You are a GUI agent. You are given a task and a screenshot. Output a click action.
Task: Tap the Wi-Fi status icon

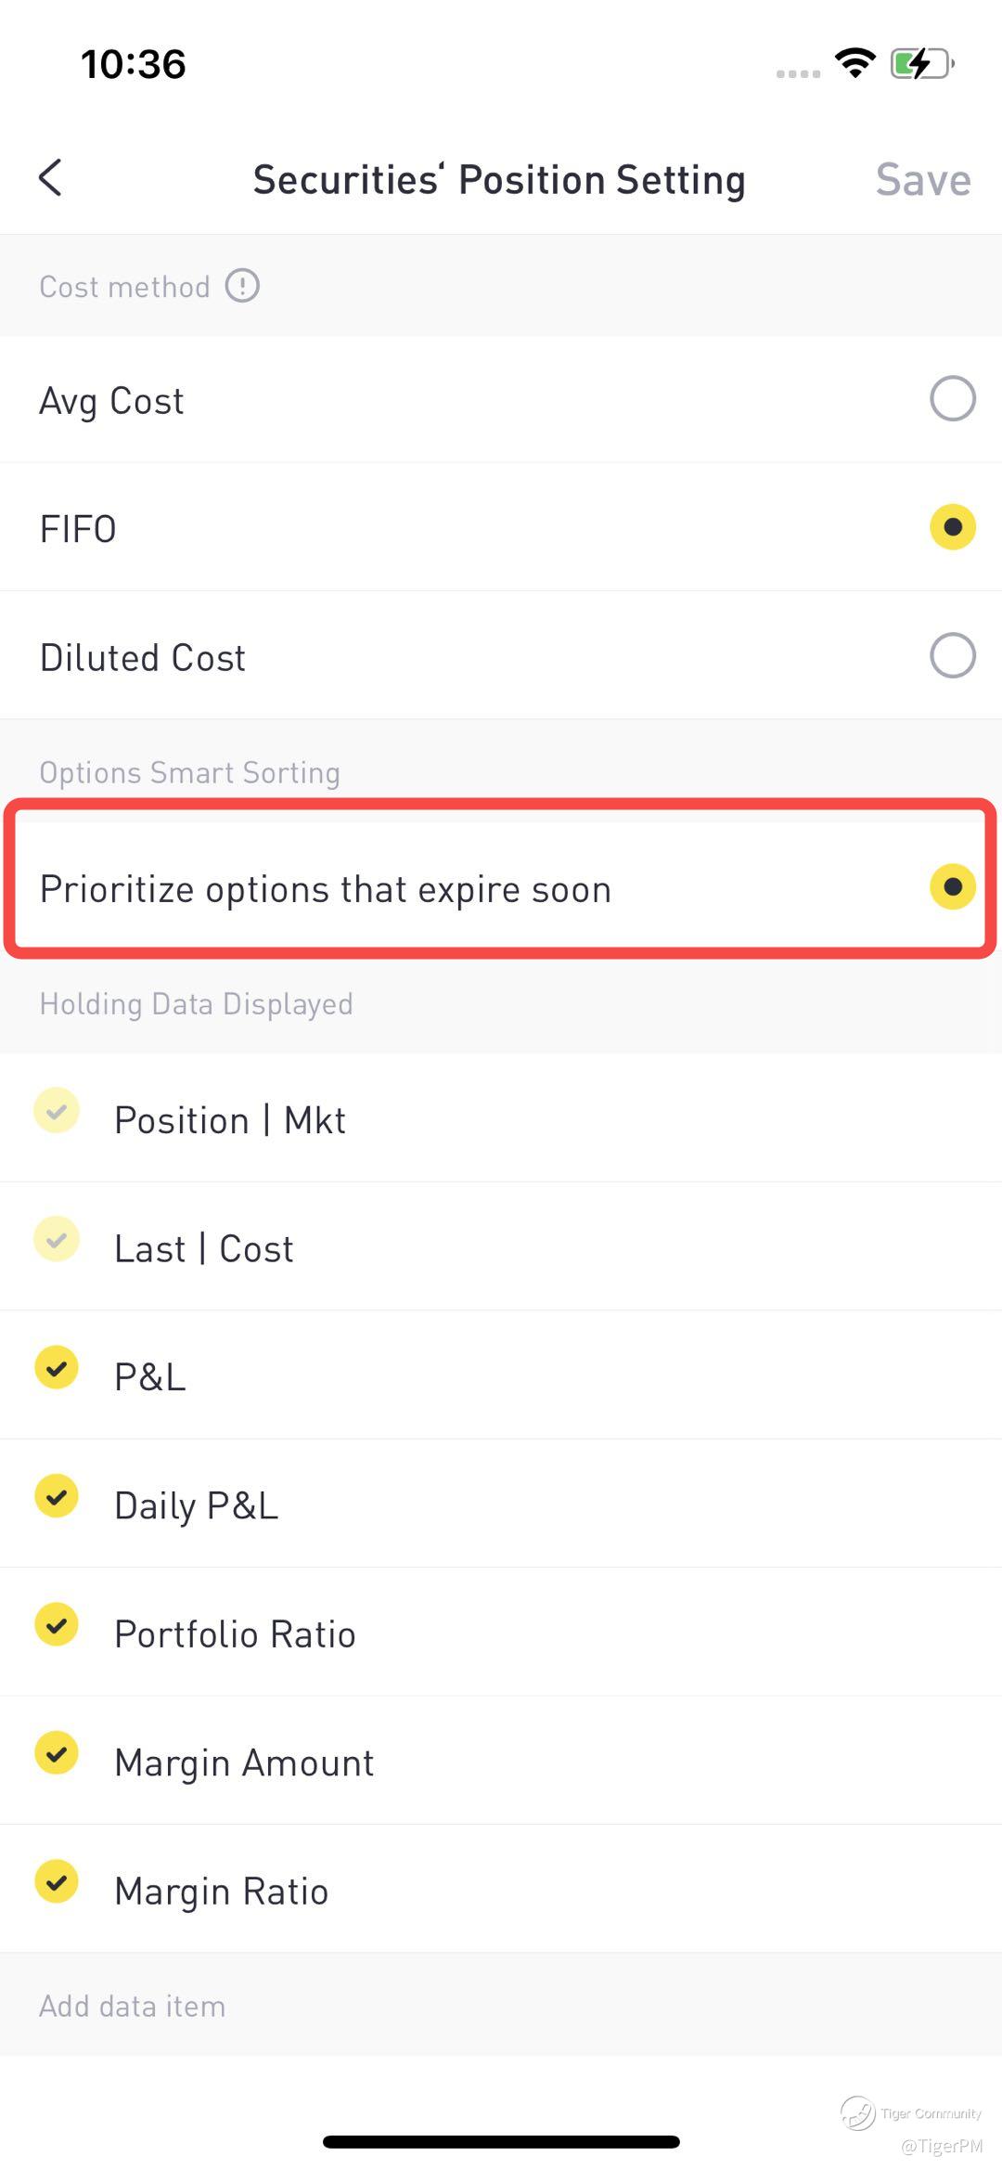click(854, 63)
